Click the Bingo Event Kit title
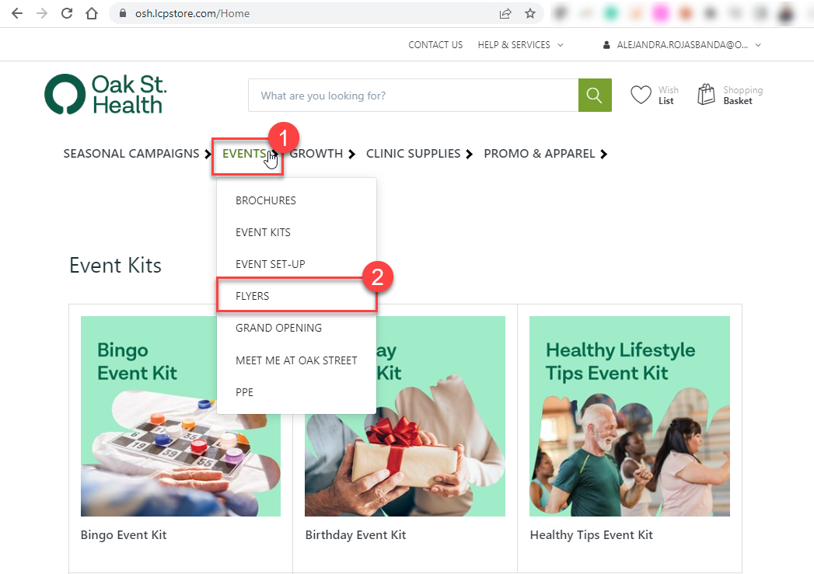The image size is (814, 574). tap(124, 535)
